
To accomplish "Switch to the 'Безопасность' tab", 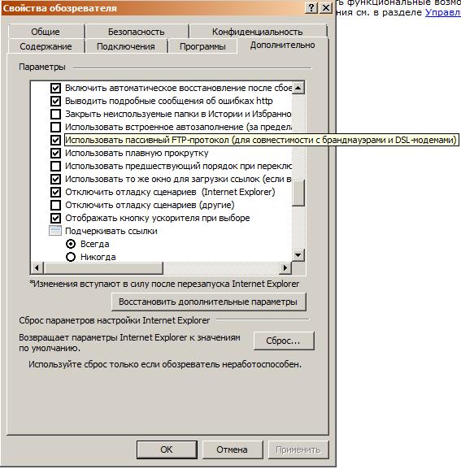I will point(137,32).
